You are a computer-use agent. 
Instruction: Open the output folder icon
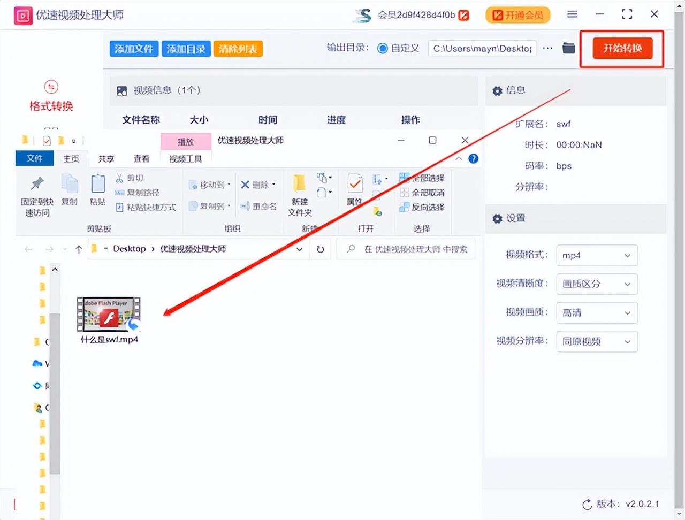point(568,48)
